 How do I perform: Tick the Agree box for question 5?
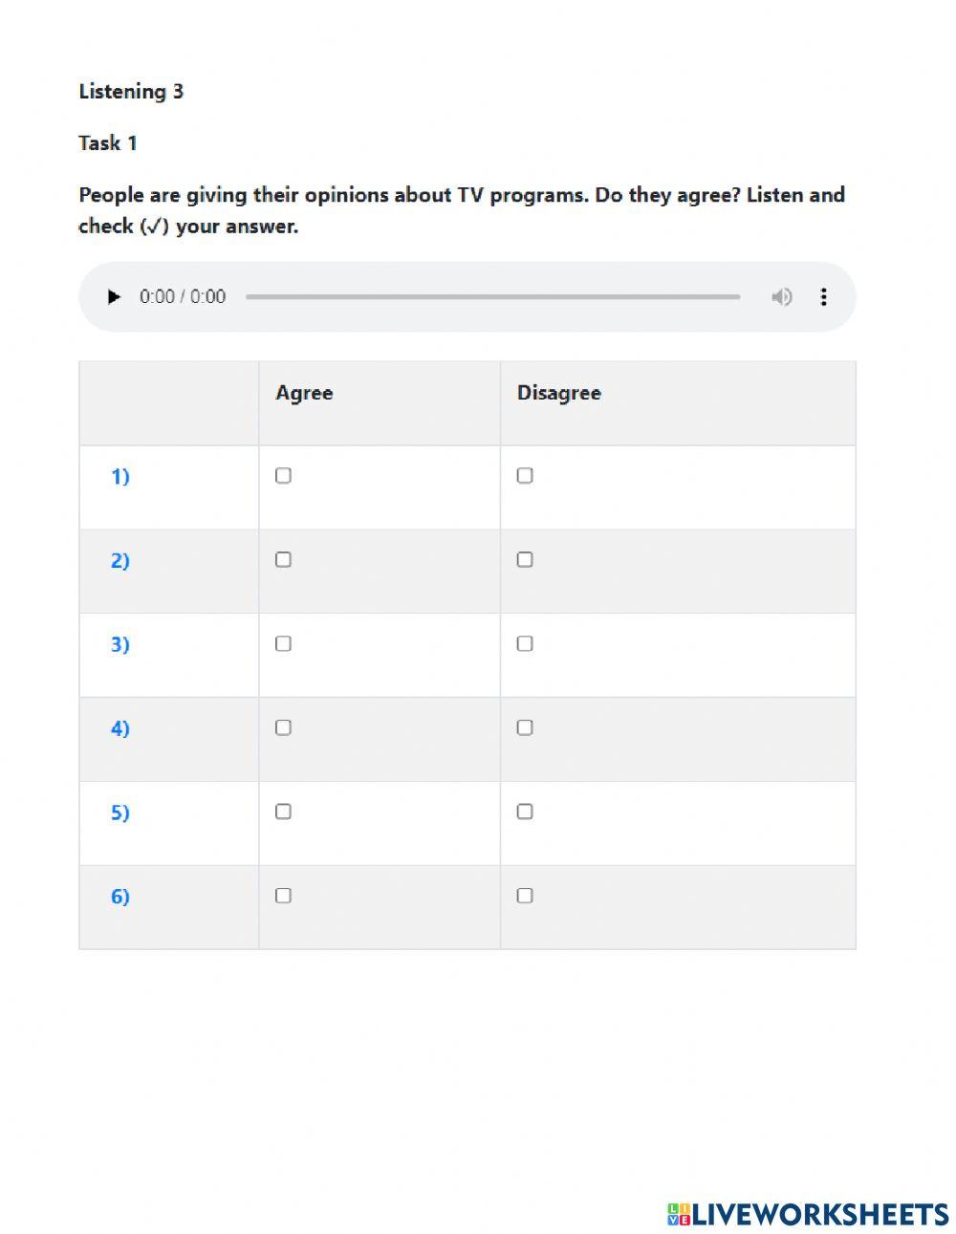coord(283,812)
